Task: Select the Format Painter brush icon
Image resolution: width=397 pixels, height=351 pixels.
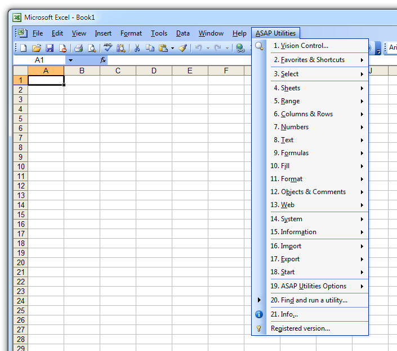Action: tap(182, 49)
